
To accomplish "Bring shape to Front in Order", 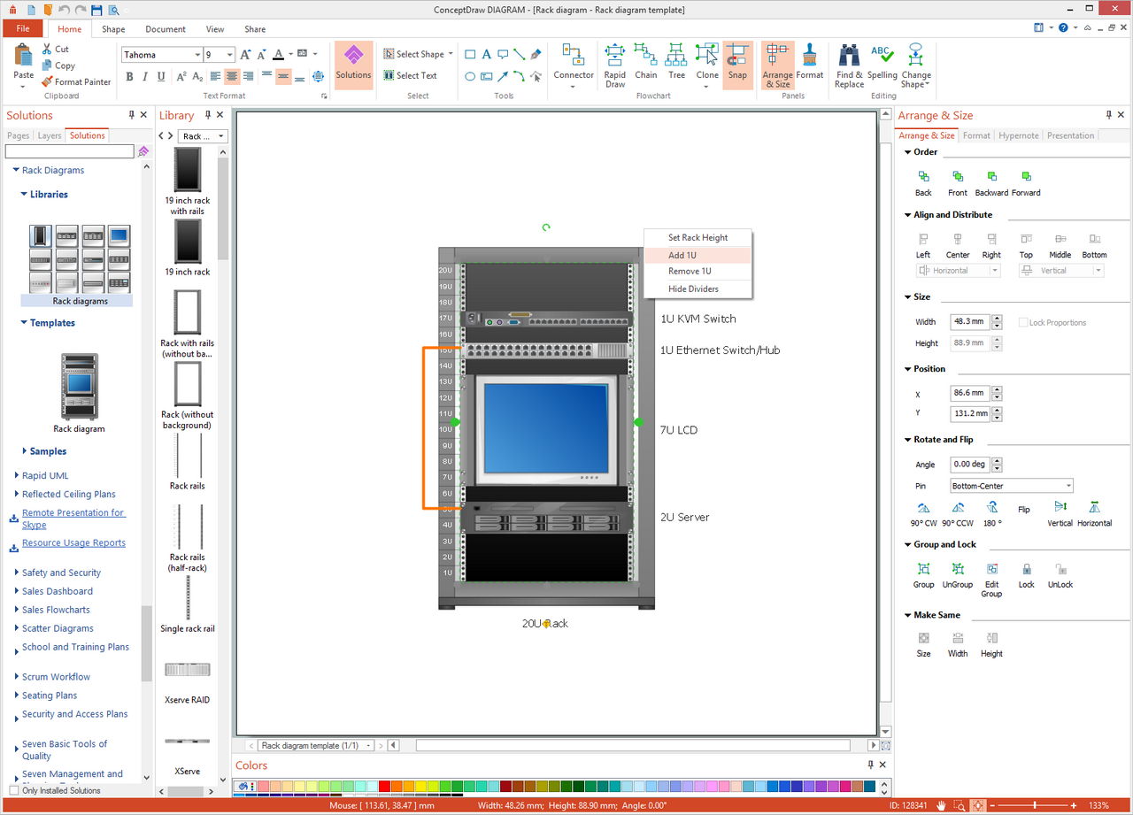I will (957, 177).
